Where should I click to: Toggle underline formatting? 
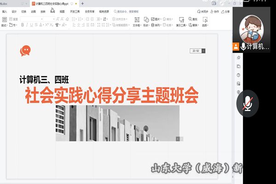pos(31,25)
